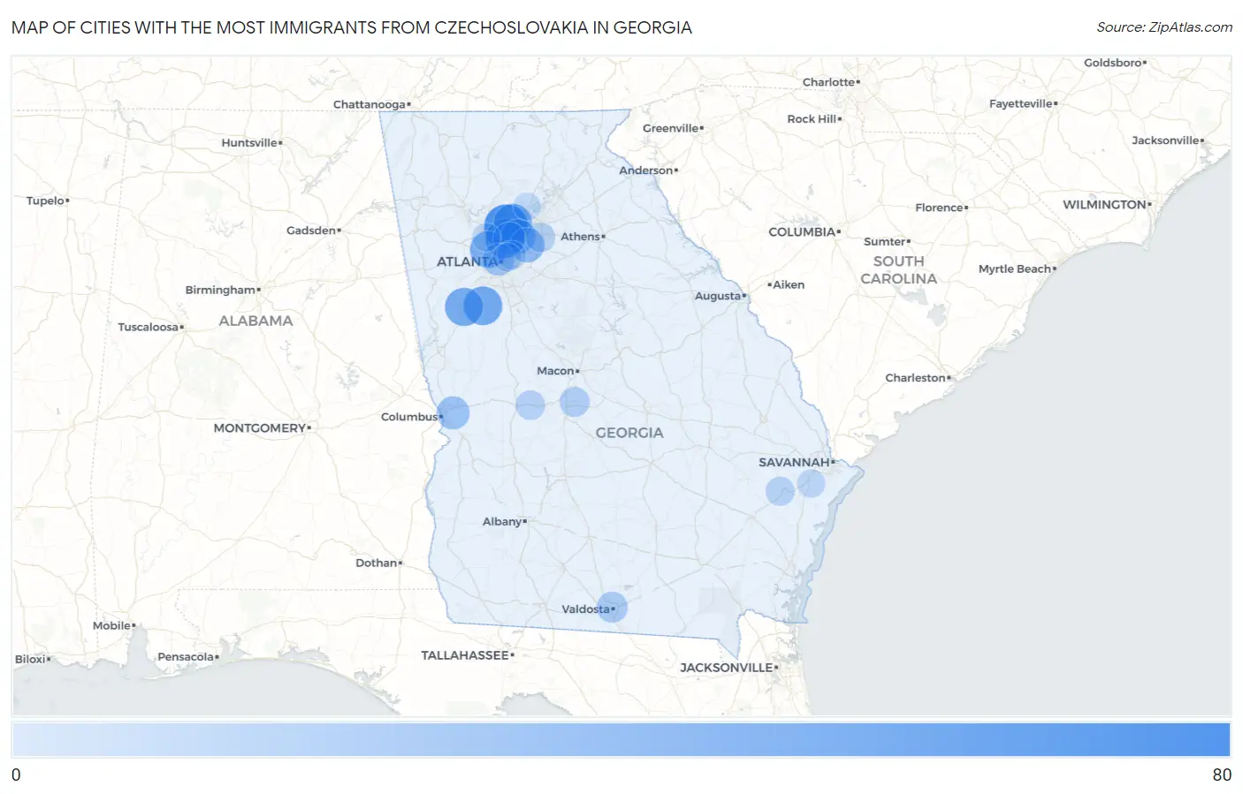The width and height of the screenshot is (1243, 794).
Task: Click the ATLANTA city label
Action: (x=467, y=261)
